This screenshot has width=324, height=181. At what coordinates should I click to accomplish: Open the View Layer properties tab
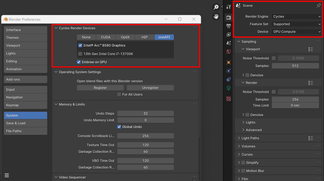[x=229, y=35]
